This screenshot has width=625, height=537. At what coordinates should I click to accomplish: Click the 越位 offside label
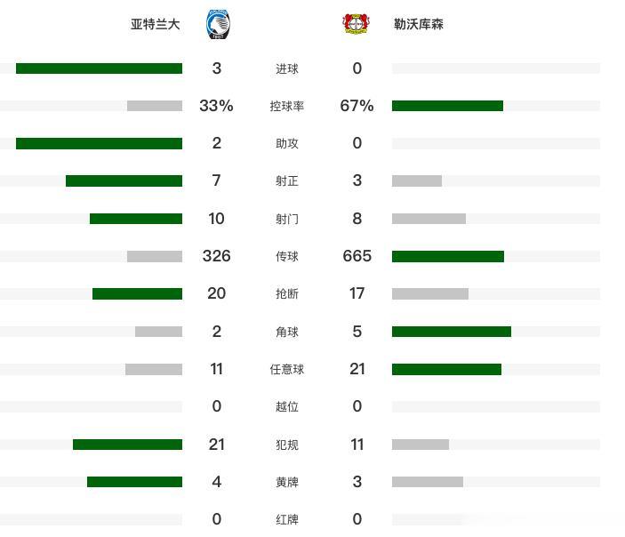tap(287, 406)
